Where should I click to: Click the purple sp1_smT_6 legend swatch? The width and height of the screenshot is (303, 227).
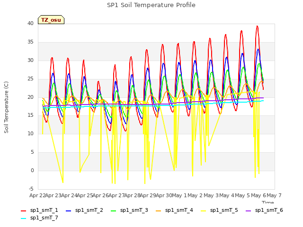click(x=248, y=211)
